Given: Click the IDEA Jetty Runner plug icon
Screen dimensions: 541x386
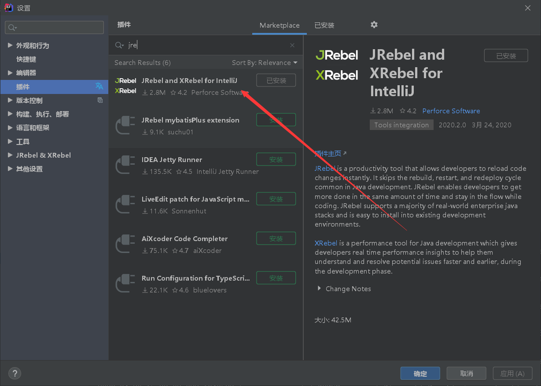Looking at the screenshot, I should (125, 164).
